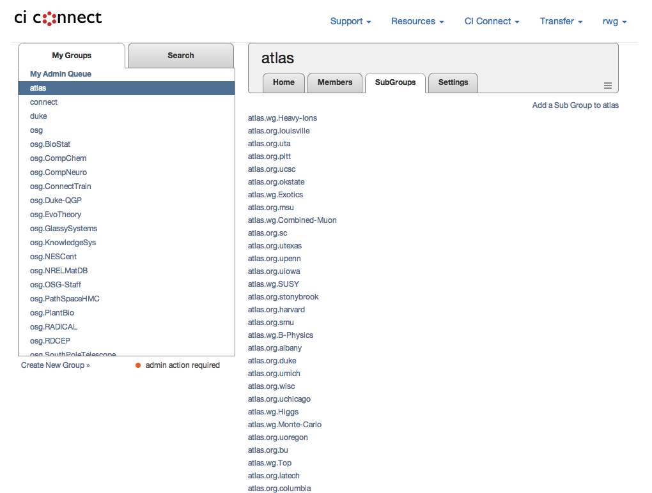This screenshot has width=652, height=493.
Task: Open subgroup atlas.wg.Heavy-Ions
Action: coord(283,118)
